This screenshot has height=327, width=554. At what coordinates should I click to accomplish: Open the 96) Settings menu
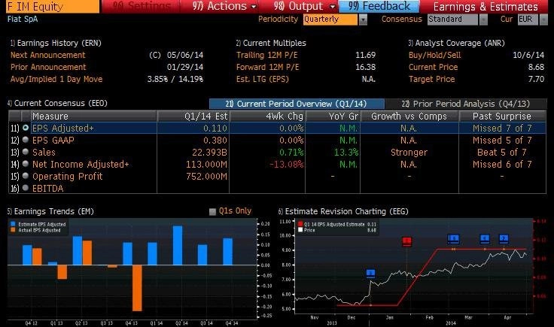coord(140,6)
